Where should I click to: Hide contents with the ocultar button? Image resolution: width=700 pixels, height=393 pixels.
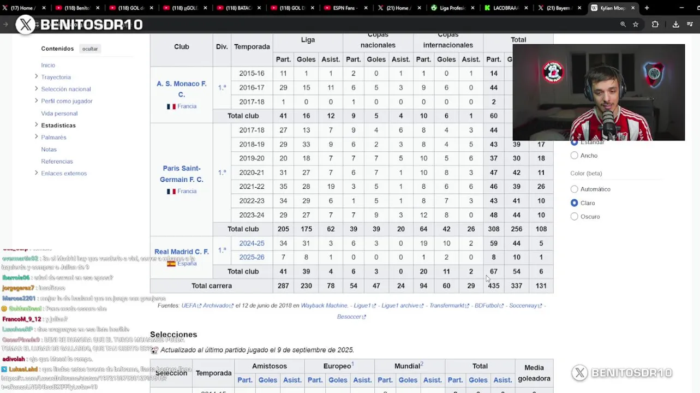tap(90, 49)
